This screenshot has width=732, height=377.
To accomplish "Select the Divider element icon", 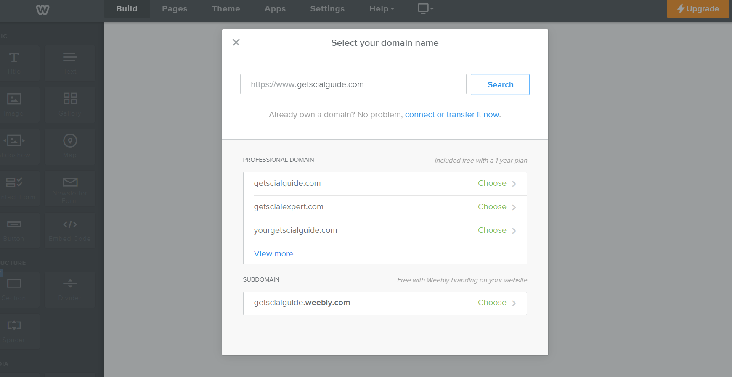I will point(70,284).
